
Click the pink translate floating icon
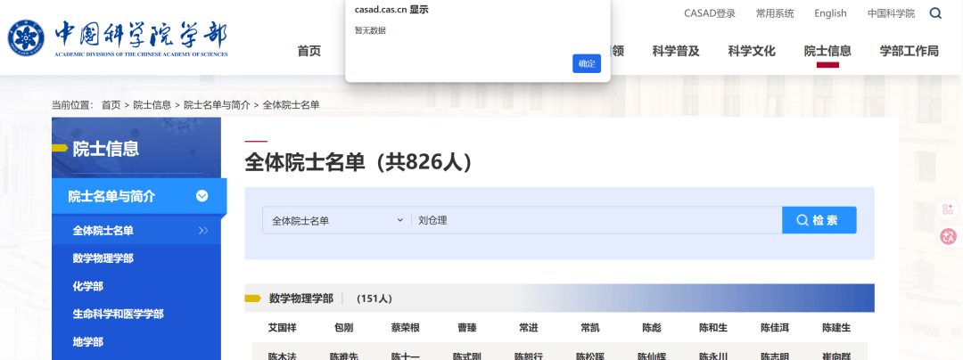[948, 236]
